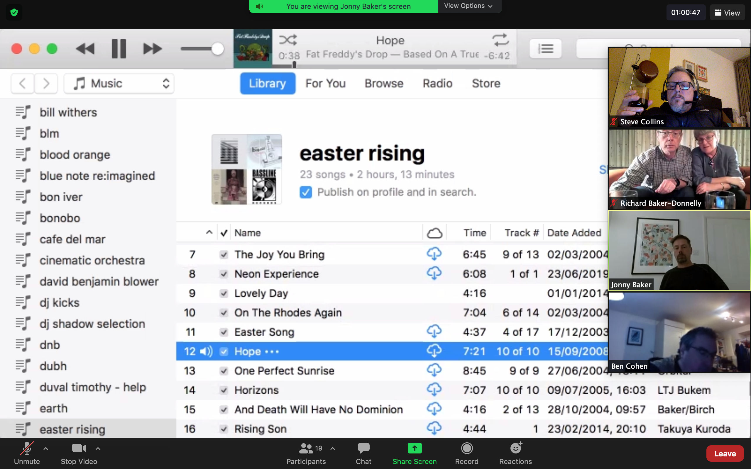Sort songs by the Name column header
Viewport: 751px width, 469px height.
click(248, 233)
